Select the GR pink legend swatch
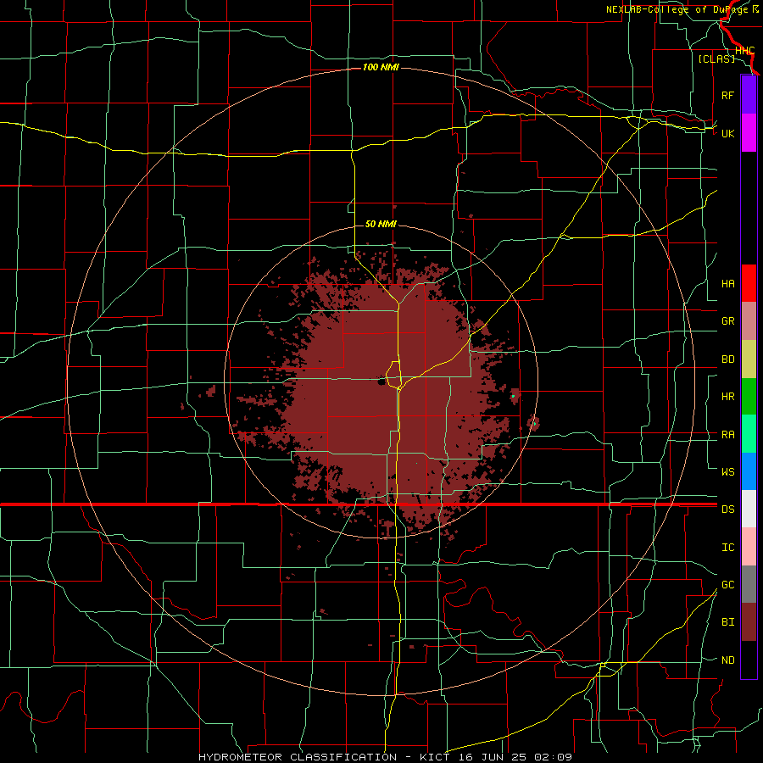 [x=749, y=321]
